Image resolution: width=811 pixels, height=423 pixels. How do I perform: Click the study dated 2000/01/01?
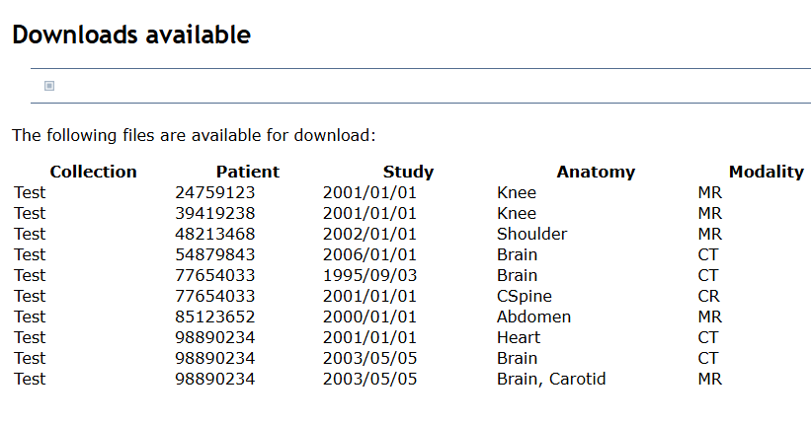click(369, 317)
